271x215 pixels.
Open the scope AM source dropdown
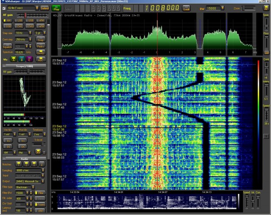point(15,153)
